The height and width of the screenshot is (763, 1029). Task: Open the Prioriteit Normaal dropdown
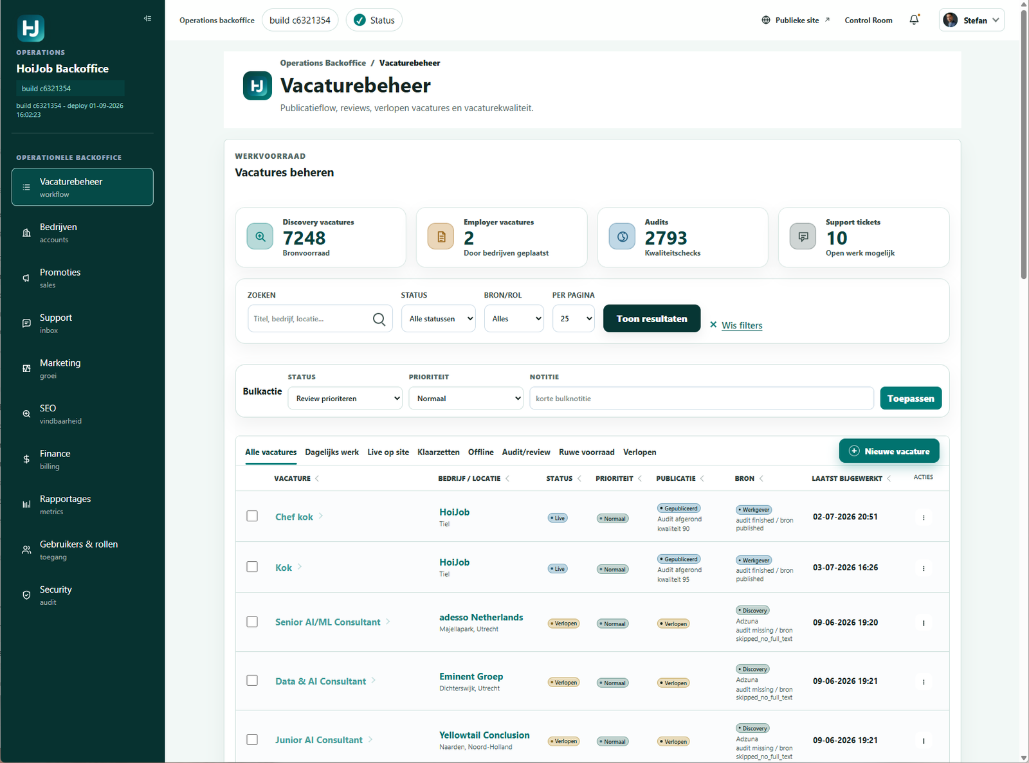click(x=466, y=399)
